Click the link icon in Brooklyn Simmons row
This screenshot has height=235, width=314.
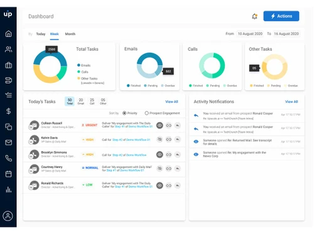pyautogui.click(x=169, y=155)
